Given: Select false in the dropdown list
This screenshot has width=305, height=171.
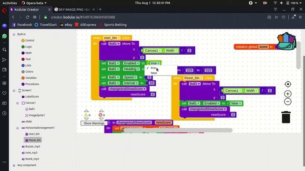Looking at the screenshot, I should click(153, 73).
